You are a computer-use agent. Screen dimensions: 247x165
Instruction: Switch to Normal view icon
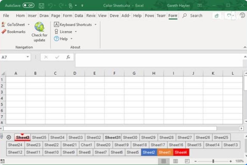coord(164,161)
